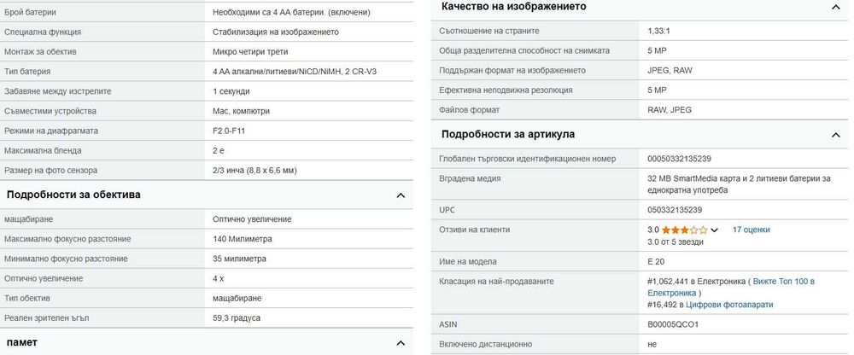This screenshot has height=355, width=854.
Task: Click the "Подробности за артикула" chevron arrow
Action: tap(835, 135)
